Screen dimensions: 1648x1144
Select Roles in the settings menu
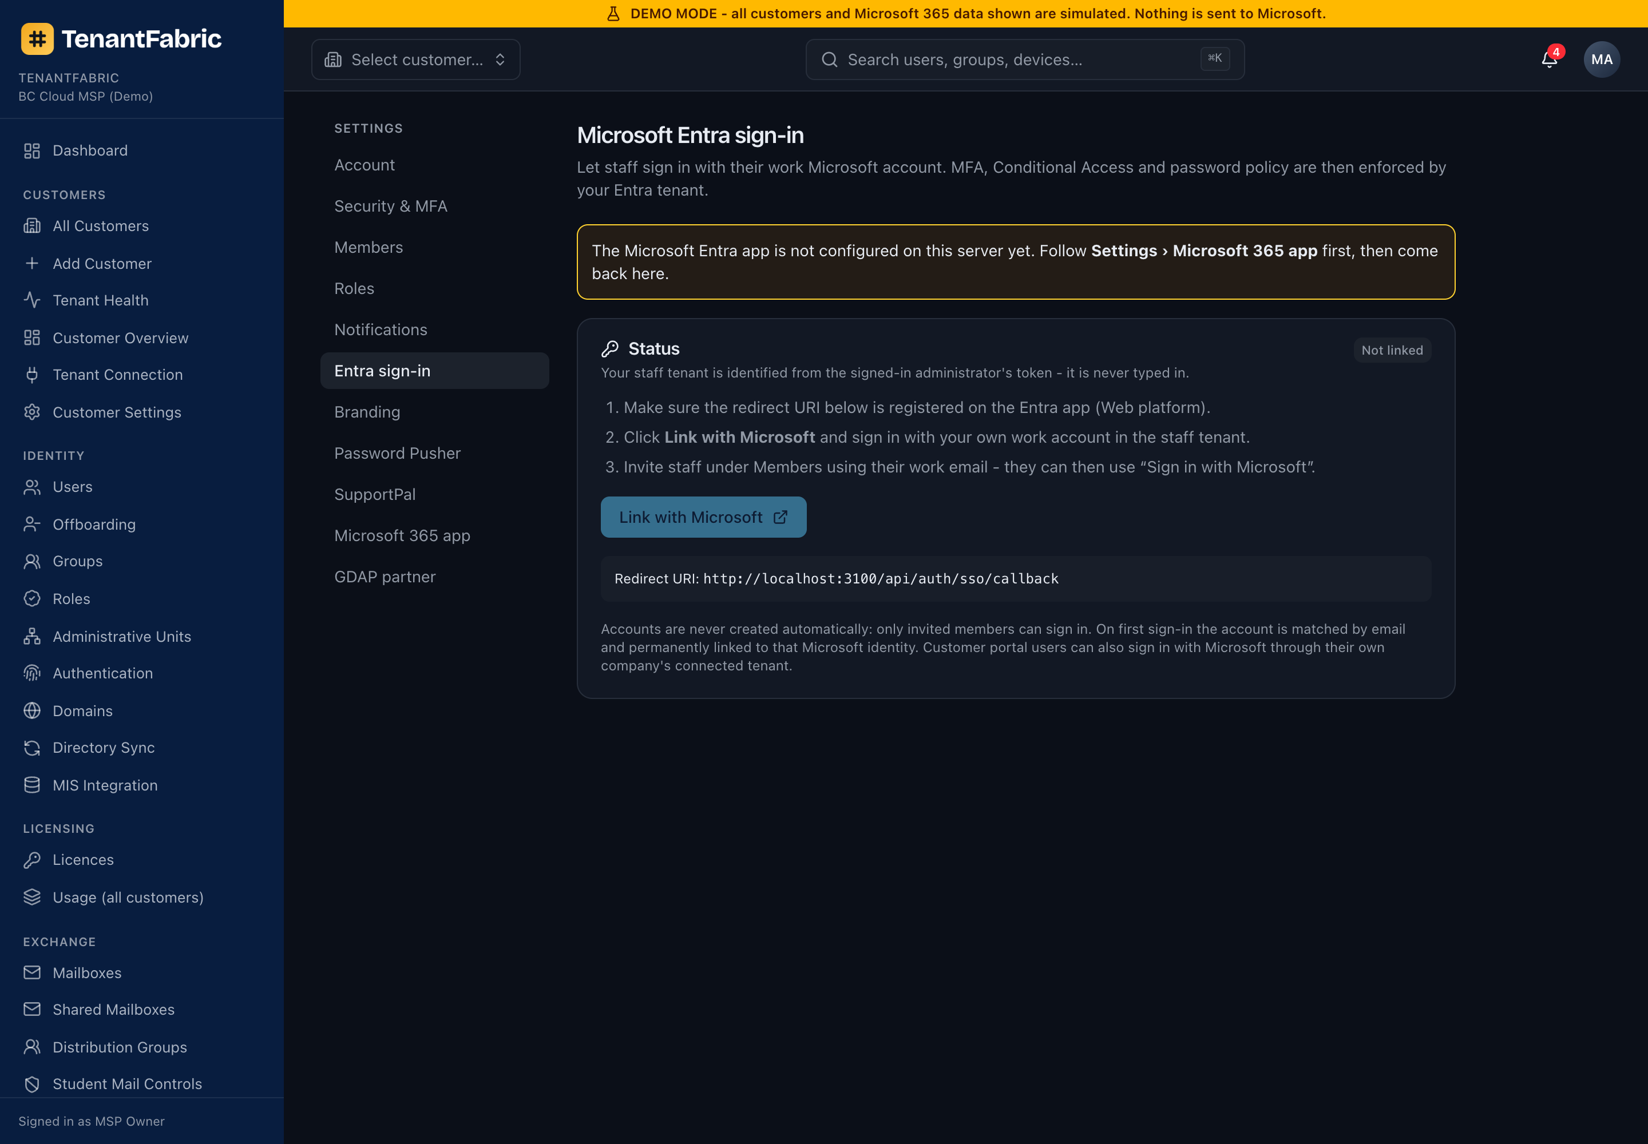(434, 289)
